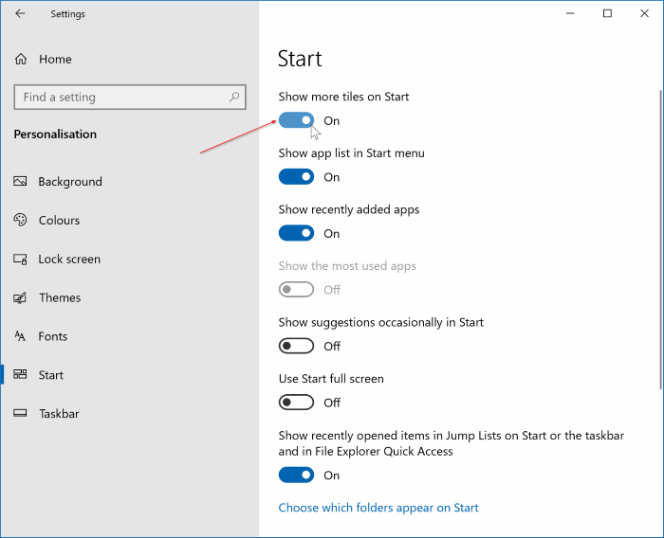This screenshot has height=538, width=664.
Task: Click the Show the most used apps switch
Action: 296,290
